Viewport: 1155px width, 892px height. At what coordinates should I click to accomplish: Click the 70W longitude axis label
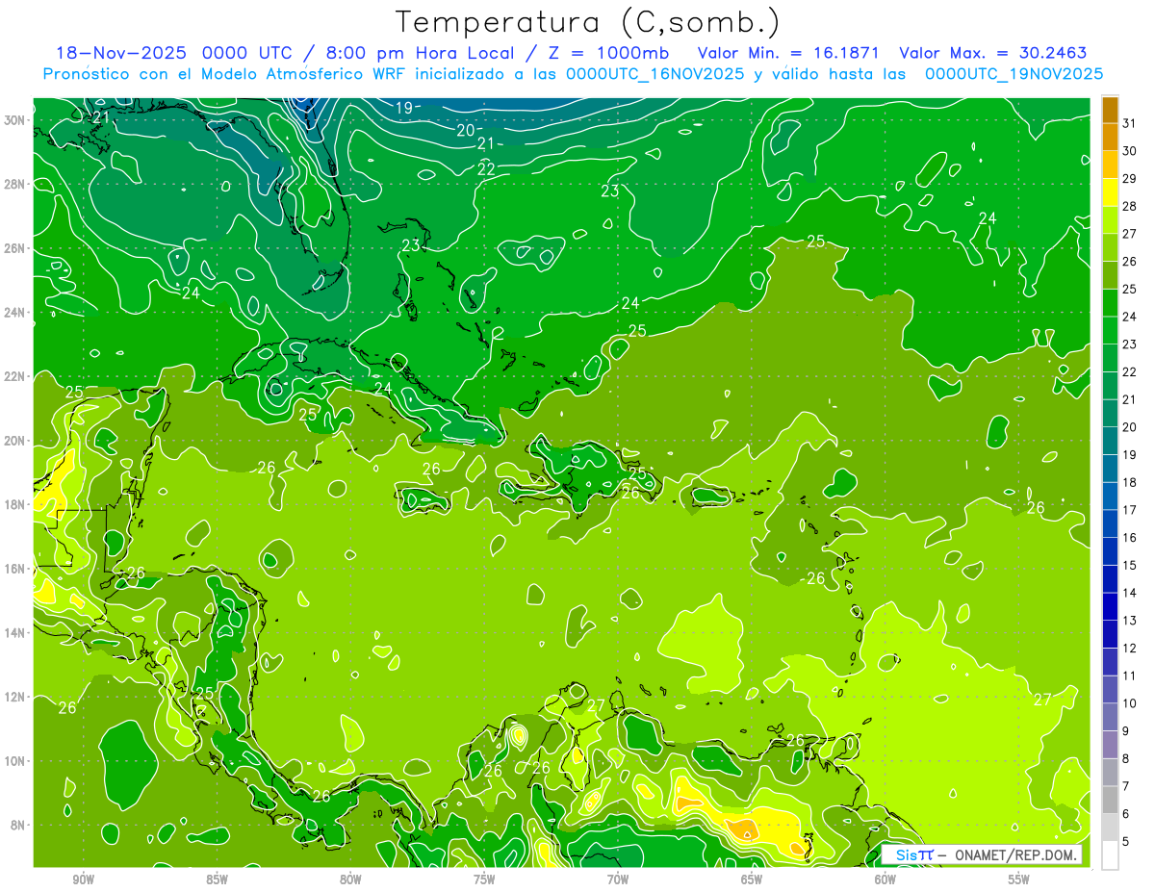coord(618,879)
